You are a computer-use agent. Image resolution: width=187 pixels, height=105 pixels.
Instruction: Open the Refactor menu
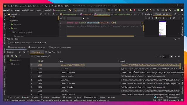coord(36,6)
